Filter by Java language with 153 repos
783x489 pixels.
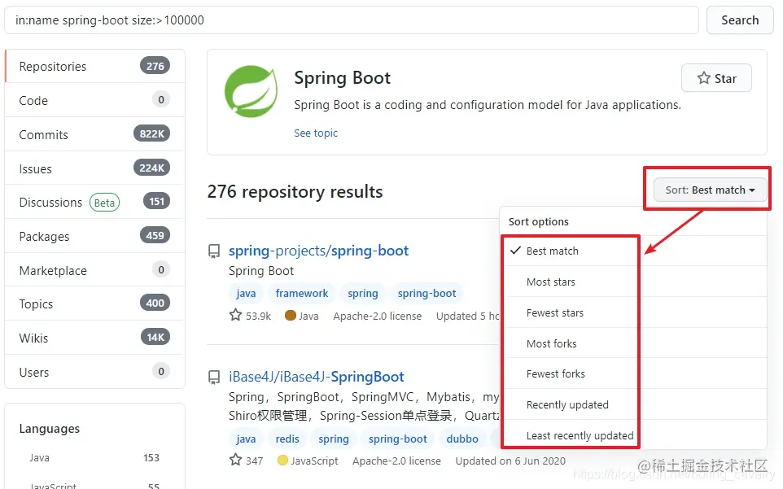click(x=94, y=457)
